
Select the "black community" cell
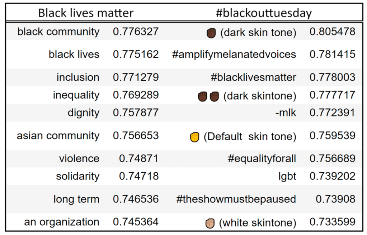[x=58, y=32]
